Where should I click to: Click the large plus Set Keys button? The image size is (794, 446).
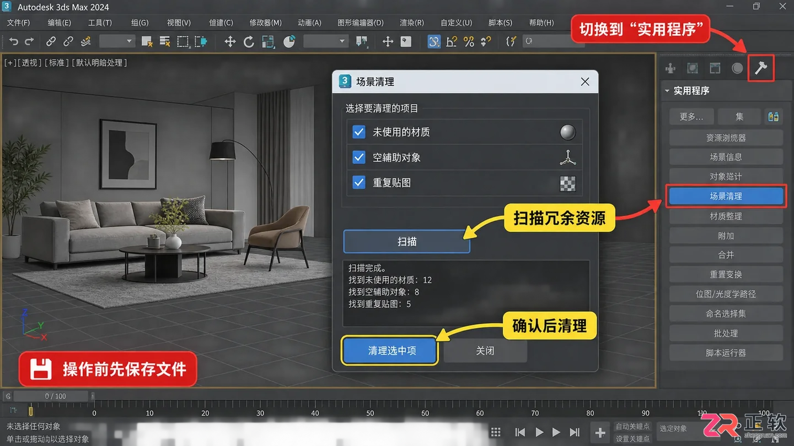600,433
